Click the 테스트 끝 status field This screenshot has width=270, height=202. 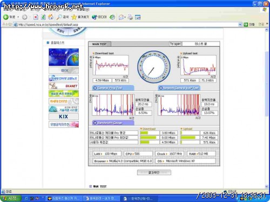click(x=201, y=44)
